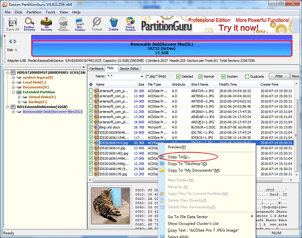Expand the backup(F:) node
Screen dimensions: 302x238
click(19, 102)
